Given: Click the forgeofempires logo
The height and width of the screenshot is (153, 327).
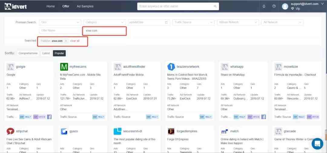Looking at the screenshot, I should pyautogui.click(x=171, y=131).
